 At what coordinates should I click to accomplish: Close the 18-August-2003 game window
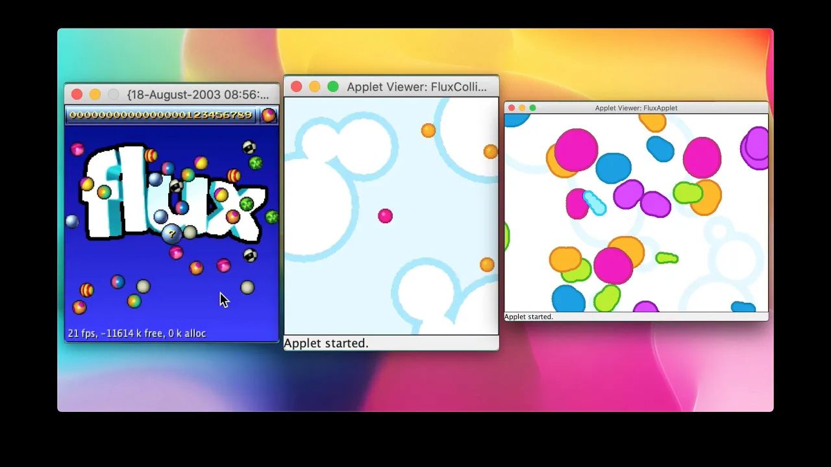point(77,95)
